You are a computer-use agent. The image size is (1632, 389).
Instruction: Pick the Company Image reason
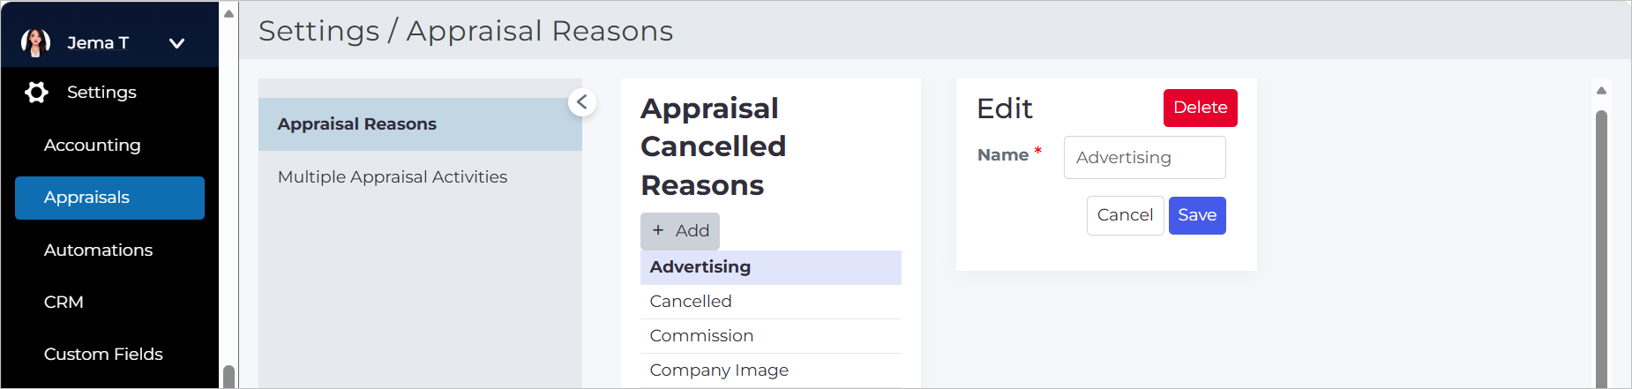[771, 370]
